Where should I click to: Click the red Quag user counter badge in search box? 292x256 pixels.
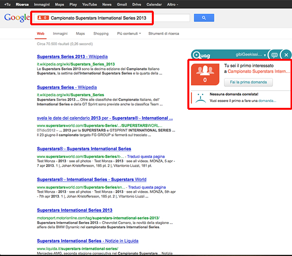click(43, 18)
